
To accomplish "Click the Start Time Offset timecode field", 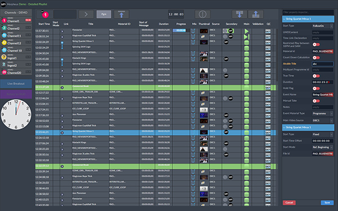I will (322, 141).
